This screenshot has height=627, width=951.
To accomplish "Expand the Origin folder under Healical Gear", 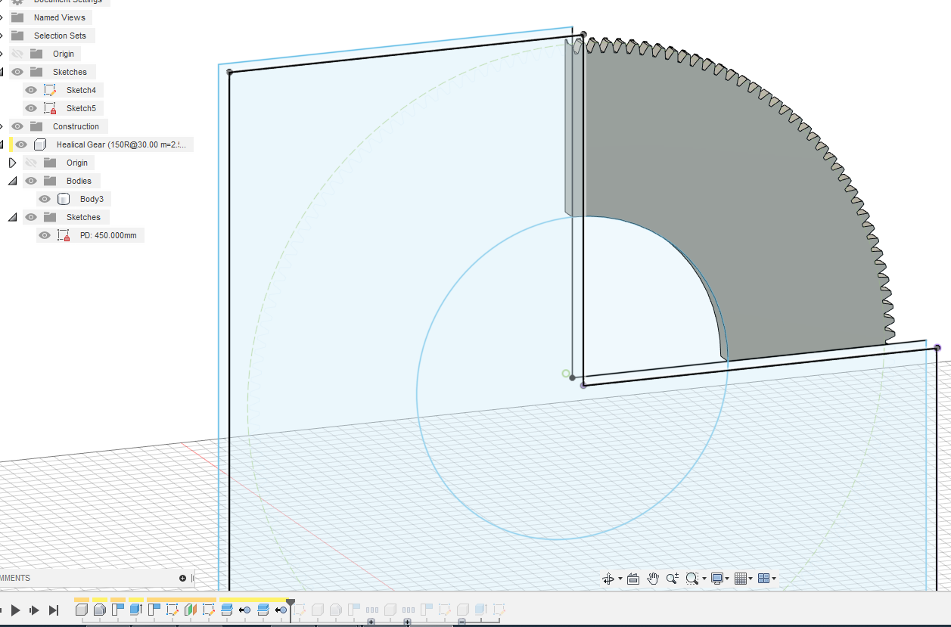I will click(x=12, y=163).
